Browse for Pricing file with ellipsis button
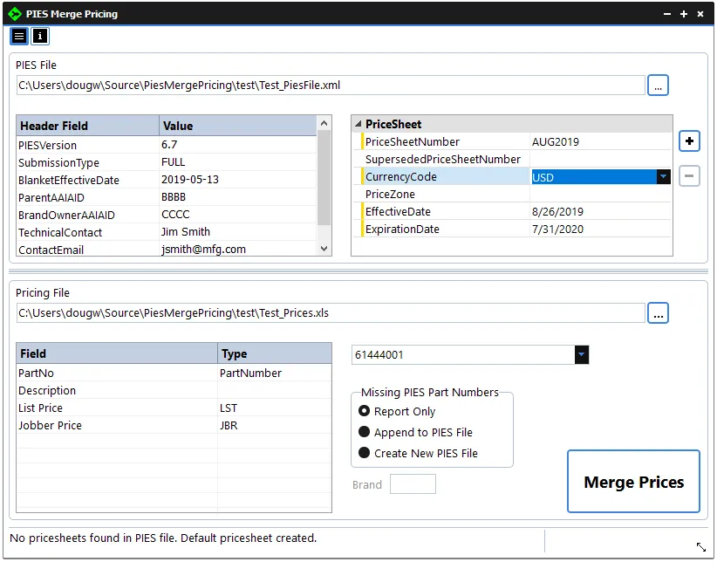717x562 pixels. click(x=658, y=313)
